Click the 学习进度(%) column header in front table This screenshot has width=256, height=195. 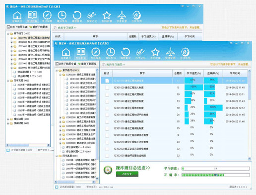click(x=194, y=73)
